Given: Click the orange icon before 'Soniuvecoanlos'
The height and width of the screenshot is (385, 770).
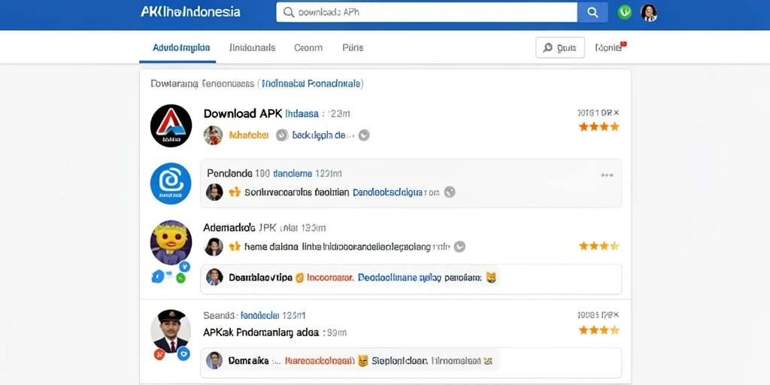Looking at the screenshot, I should pos(235,192).
